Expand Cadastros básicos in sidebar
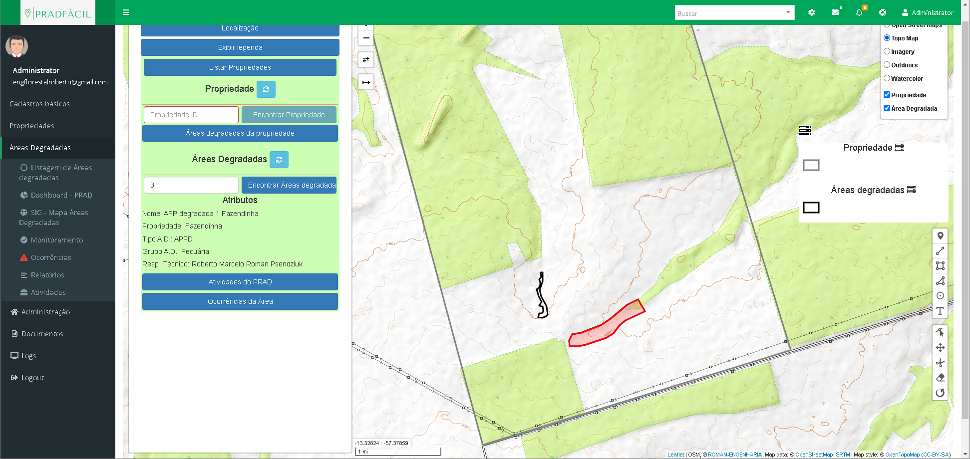 39,104
